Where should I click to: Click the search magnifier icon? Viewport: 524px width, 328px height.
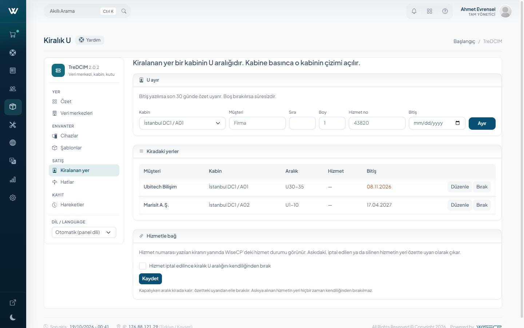click(124, 11)
